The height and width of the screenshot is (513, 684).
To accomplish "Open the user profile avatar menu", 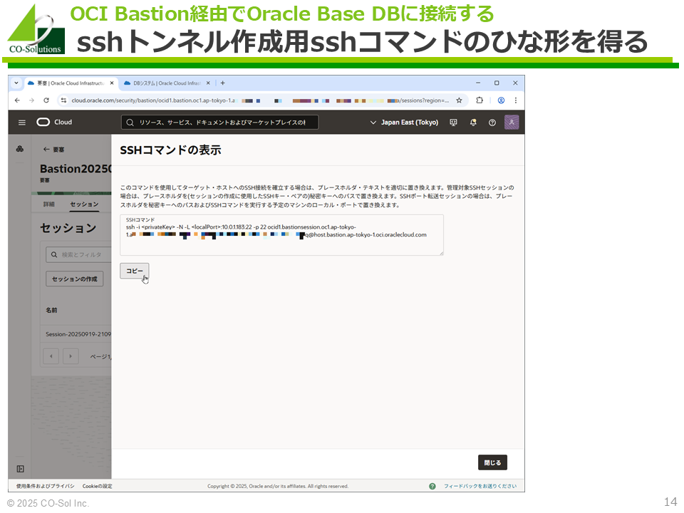I will pos(512,122).
